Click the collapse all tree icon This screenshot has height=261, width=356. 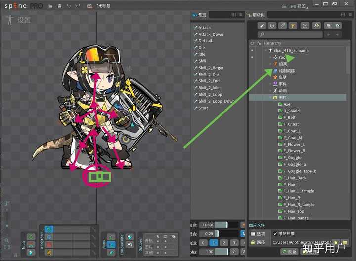328,26
